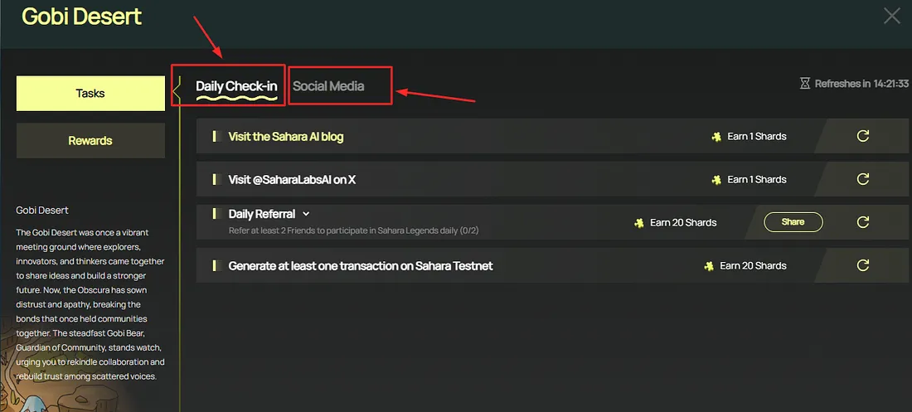Image resolution: width=912 pixels, height=412 pixels.
Task: Click Earn 20 Shards on Daily Referral row
Action: (x=683, y=223)
